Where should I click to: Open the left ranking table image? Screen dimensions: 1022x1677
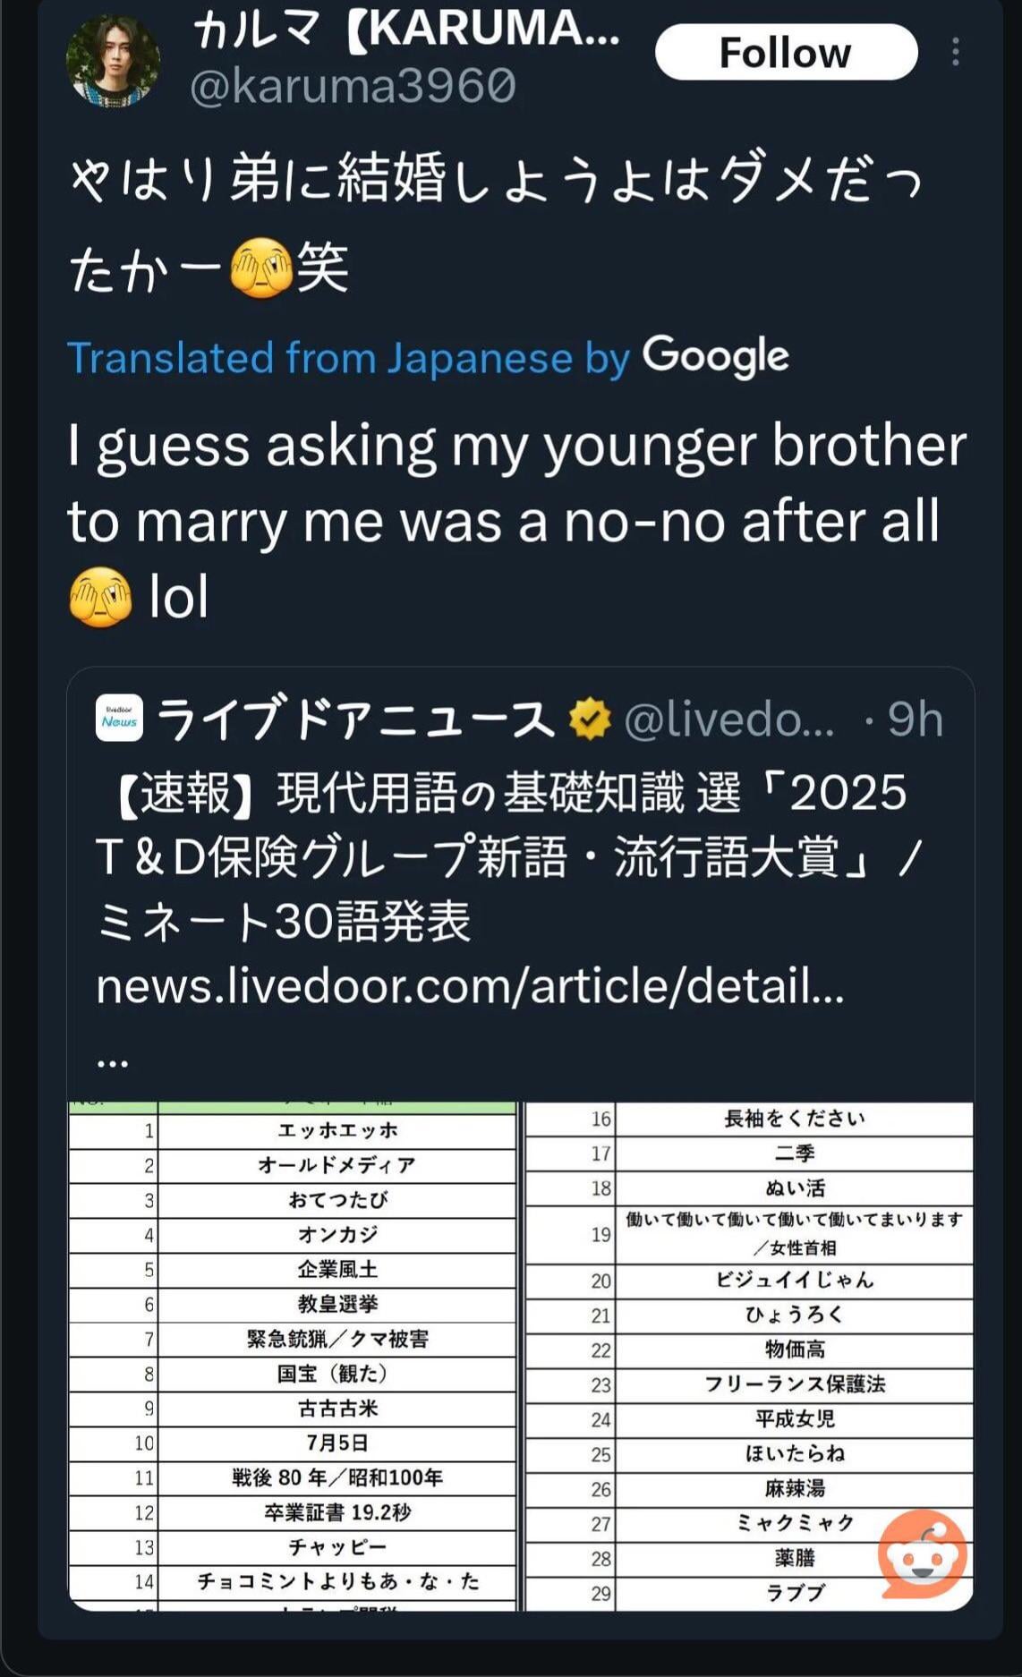(293, 1356)
